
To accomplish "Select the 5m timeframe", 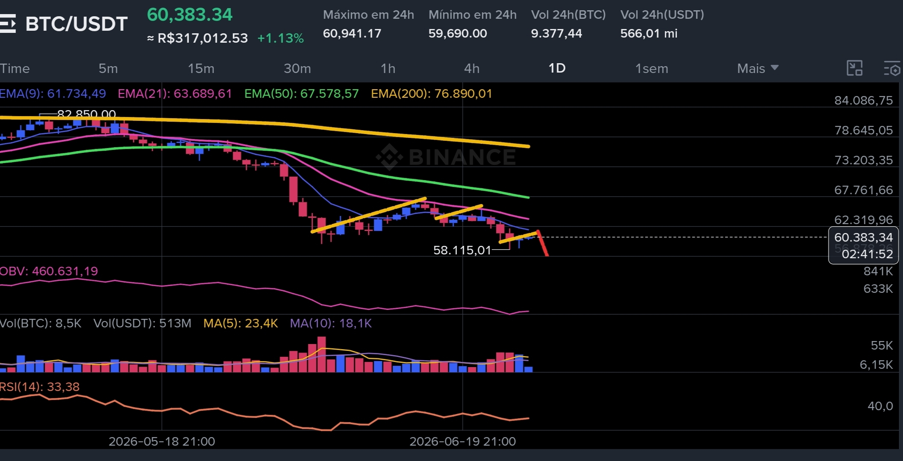I will [x=108, y=68].
